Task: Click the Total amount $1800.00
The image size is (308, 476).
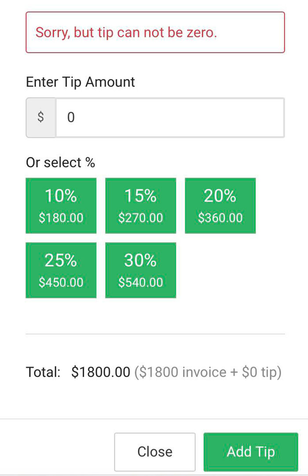Action: point(101,372)
